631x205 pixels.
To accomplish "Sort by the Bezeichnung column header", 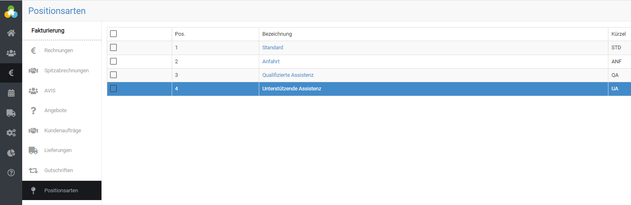I will (x=277, y=34).
